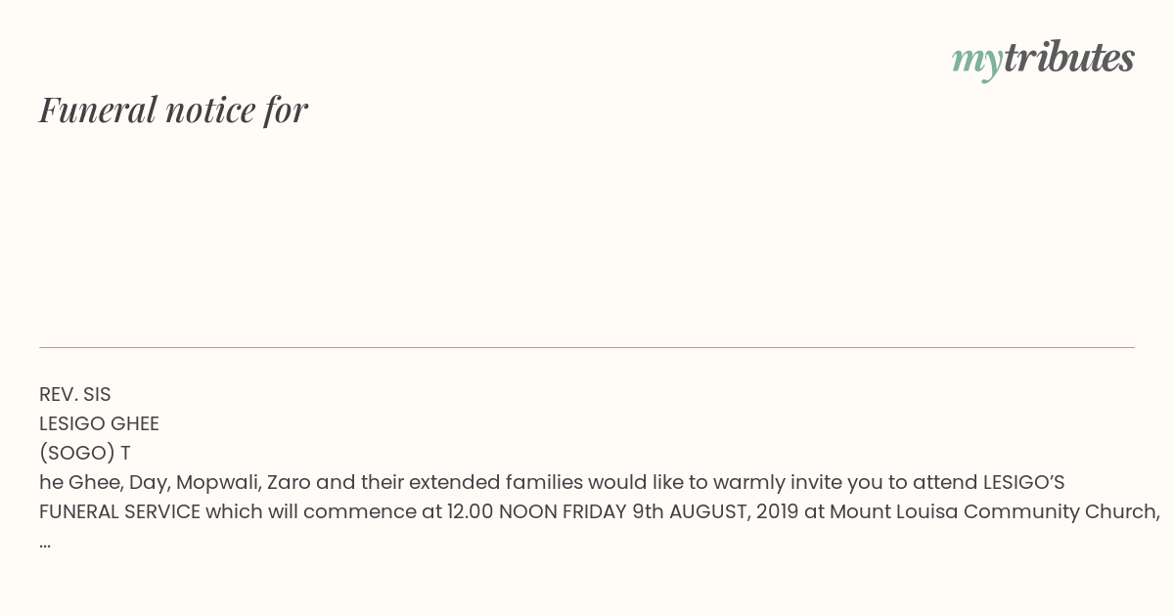Viewport: 1174px width, 616px height.
Task: Click the "LESIGO GHEE" name line
Action: 99,423
